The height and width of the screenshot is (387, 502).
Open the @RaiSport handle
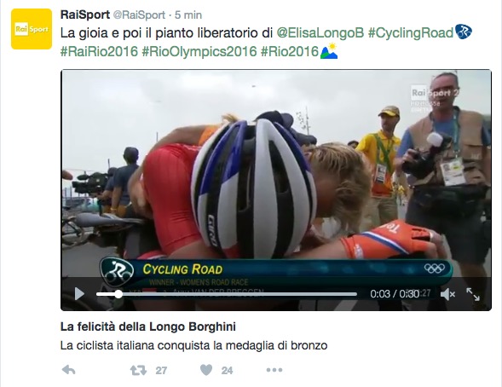(139, 14)
